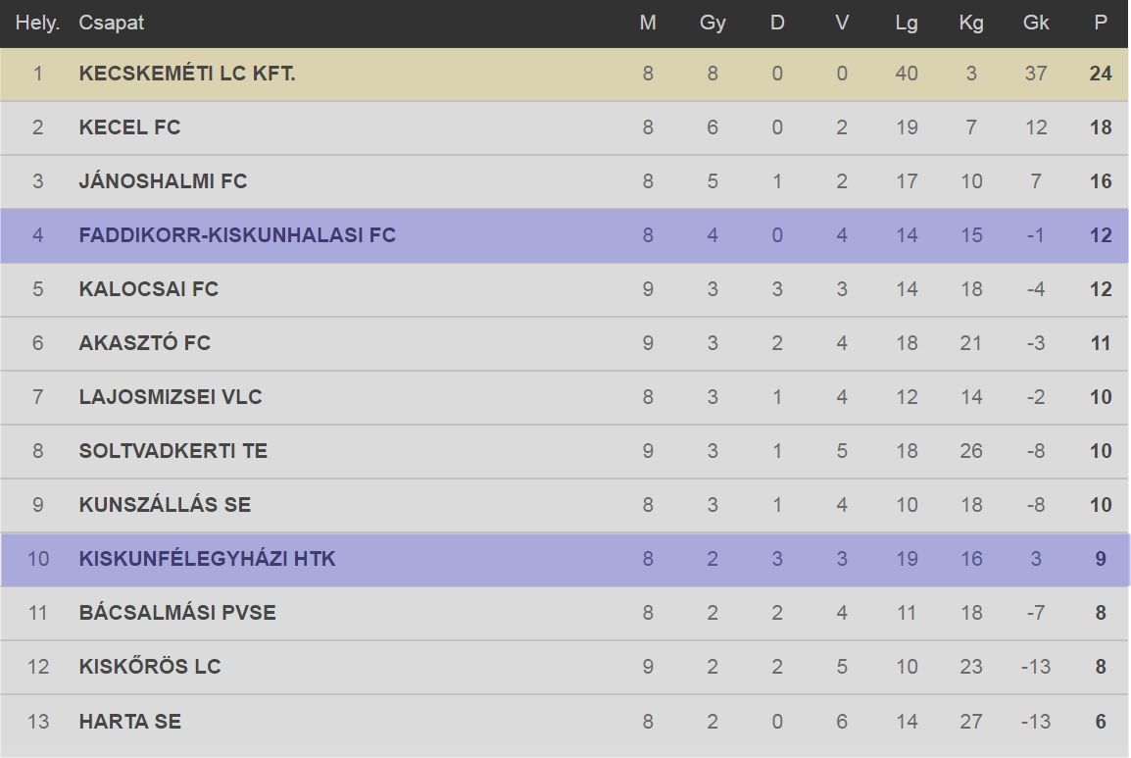The image size is (1131, 758).
Task: Click the BÁCSALMÁSI PVSE team name
Action: click(177, 613)
